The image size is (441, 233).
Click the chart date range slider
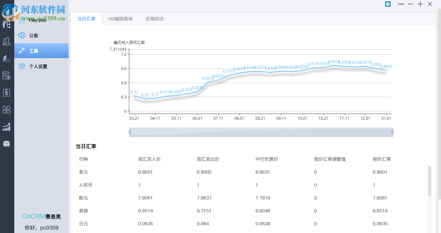261,132
